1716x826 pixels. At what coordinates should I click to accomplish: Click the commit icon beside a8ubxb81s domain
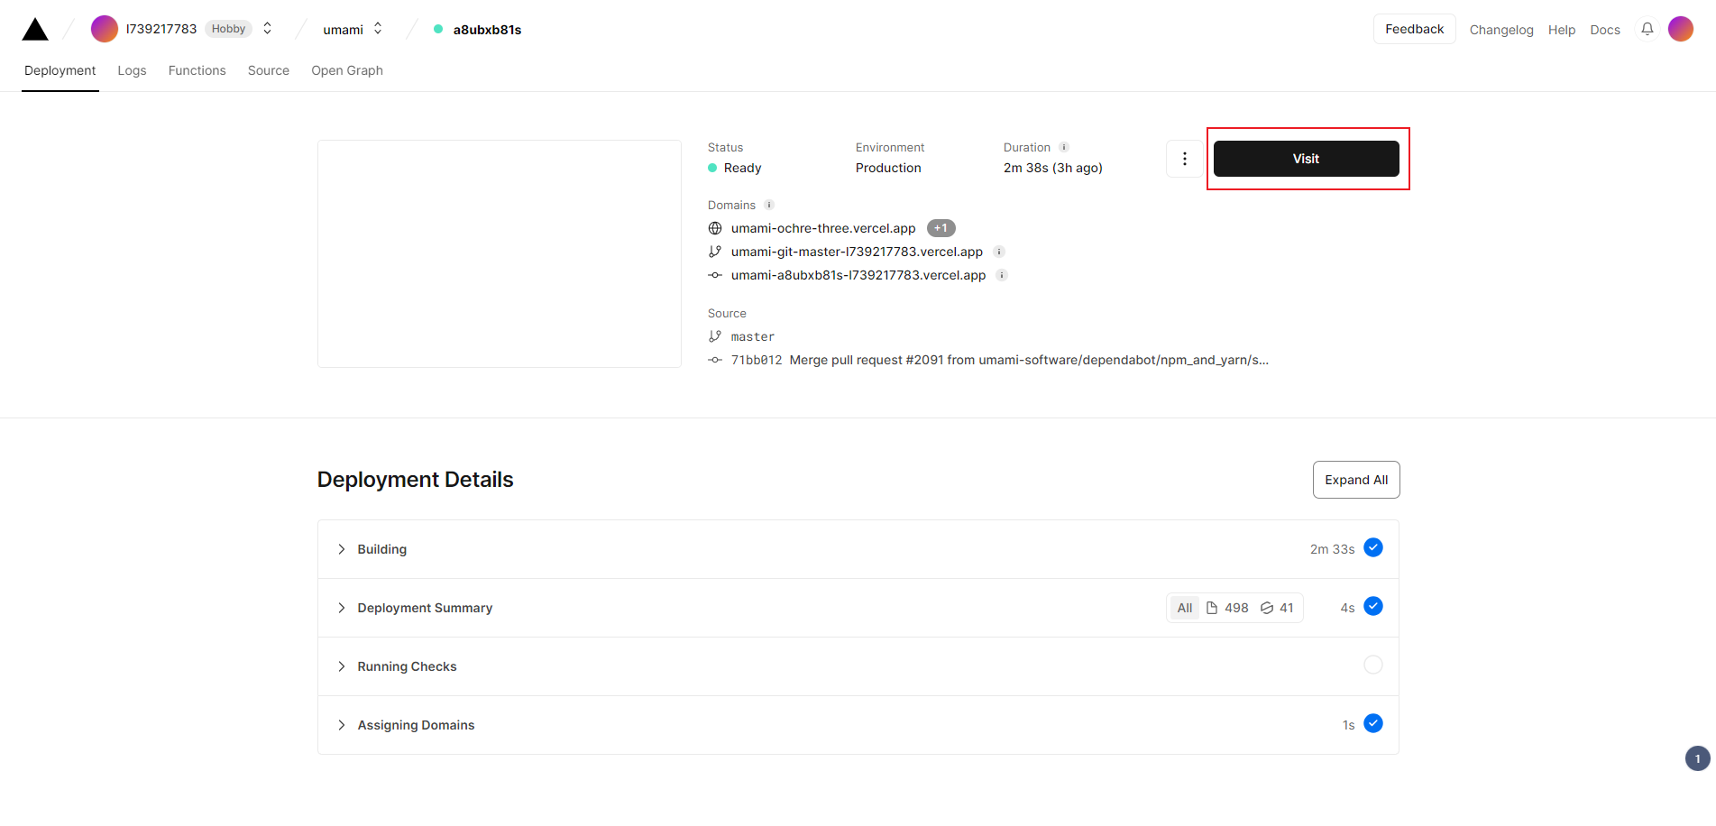(x=715, y=275)
